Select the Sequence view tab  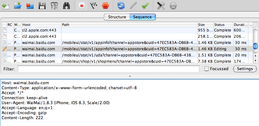(142, 17)
